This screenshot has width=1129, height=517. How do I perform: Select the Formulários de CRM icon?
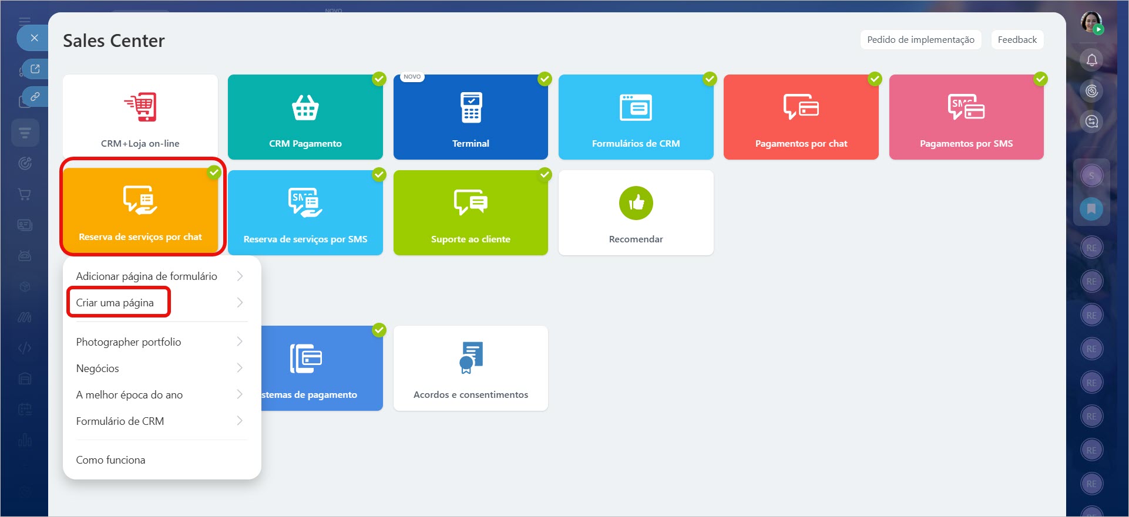[636, 107]
